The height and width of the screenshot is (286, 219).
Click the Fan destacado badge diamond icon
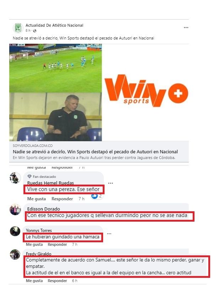coord(30,176)
